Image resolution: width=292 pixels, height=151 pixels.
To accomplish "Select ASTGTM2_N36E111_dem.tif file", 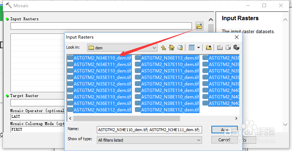I will tap(102, 103).
